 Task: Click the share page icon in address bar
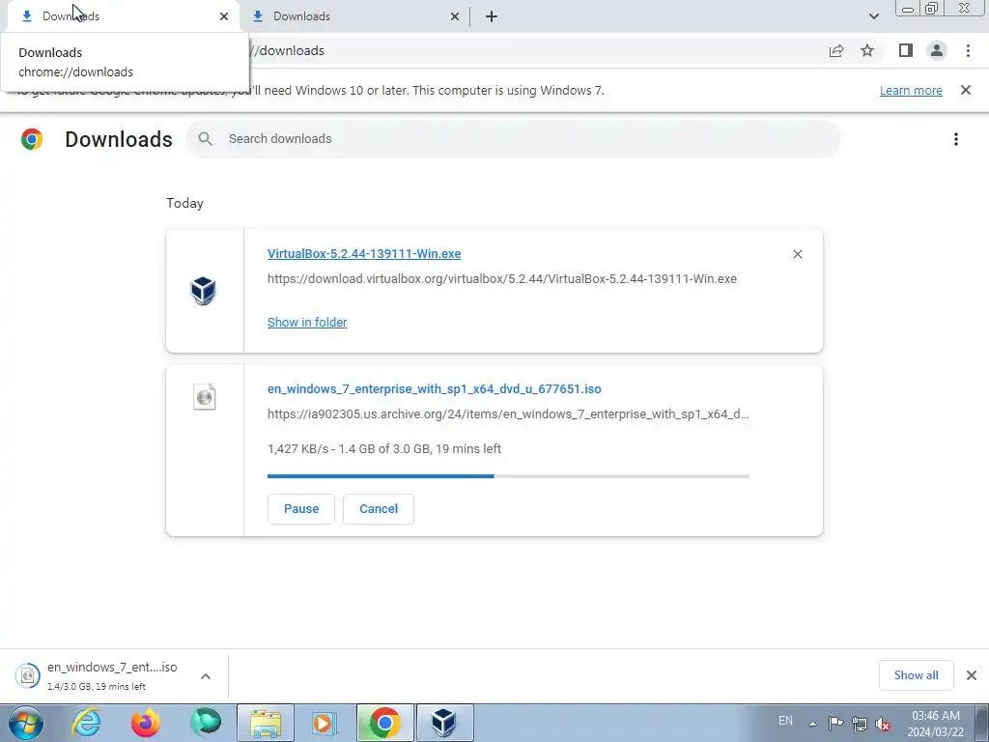836,50
